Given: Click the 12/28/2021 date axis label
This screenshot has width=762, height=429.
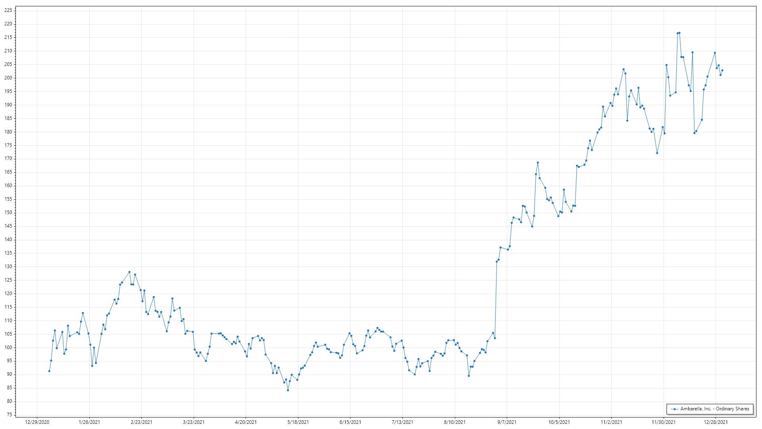Looking at the screenshot, I should tap(716, 422).
